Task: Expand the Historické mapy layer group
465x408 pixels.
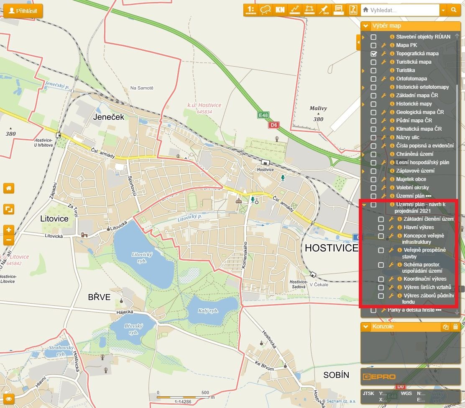Action: click(x=363, y=104)
